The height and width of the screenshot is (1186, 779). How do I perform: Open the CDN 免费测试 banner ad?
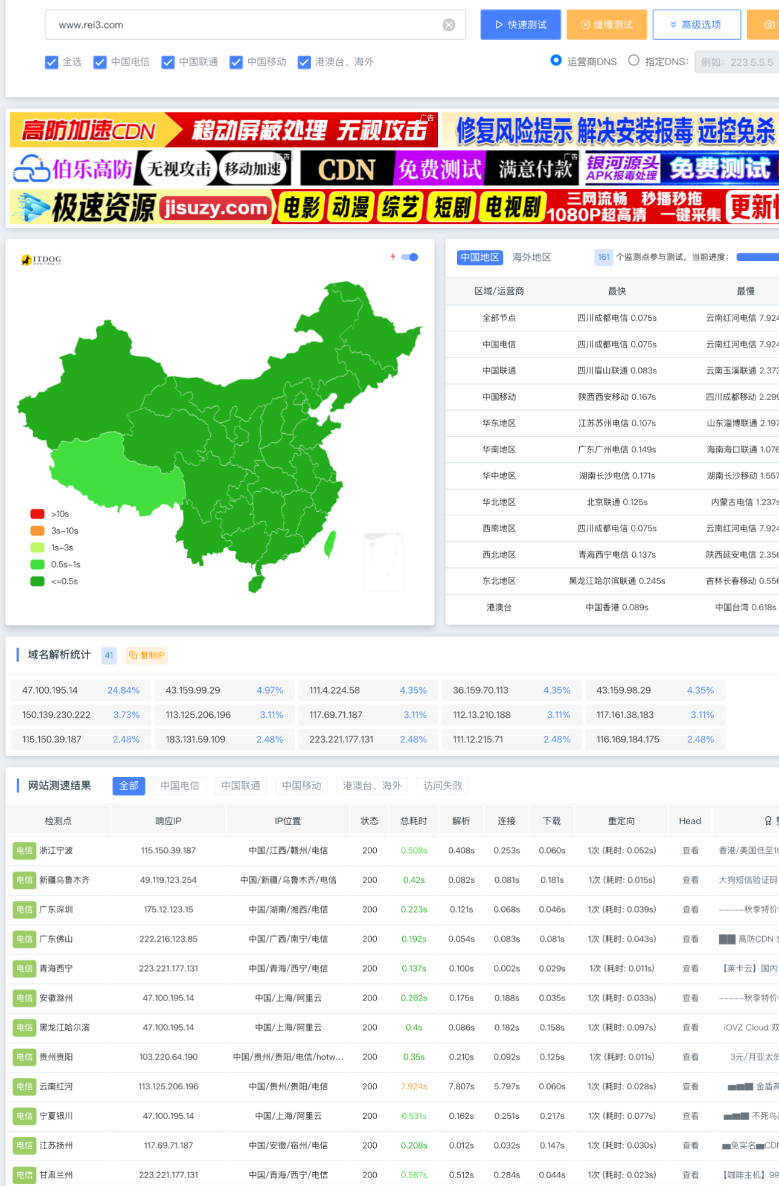click(440, 169)
